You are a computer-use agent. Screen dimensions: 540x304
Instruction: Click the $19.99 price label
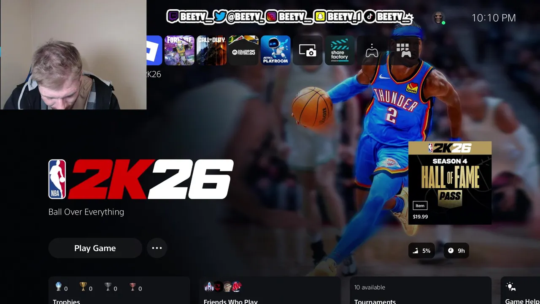[x=420, y=217]
